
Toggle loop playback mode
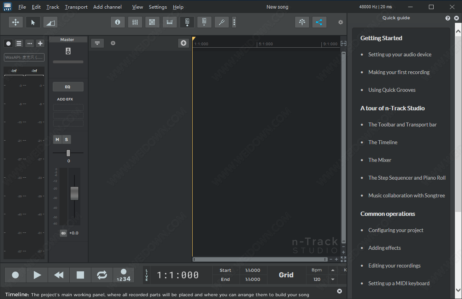tap(102, 275)
